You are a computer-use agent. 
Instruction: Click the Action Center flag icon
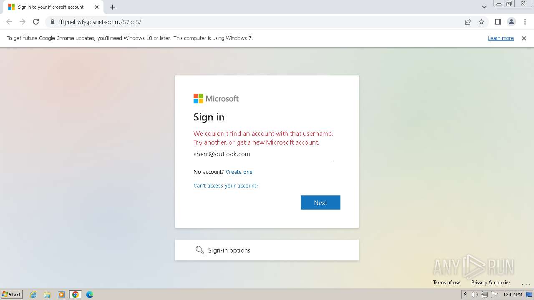(x=494, y=295)
